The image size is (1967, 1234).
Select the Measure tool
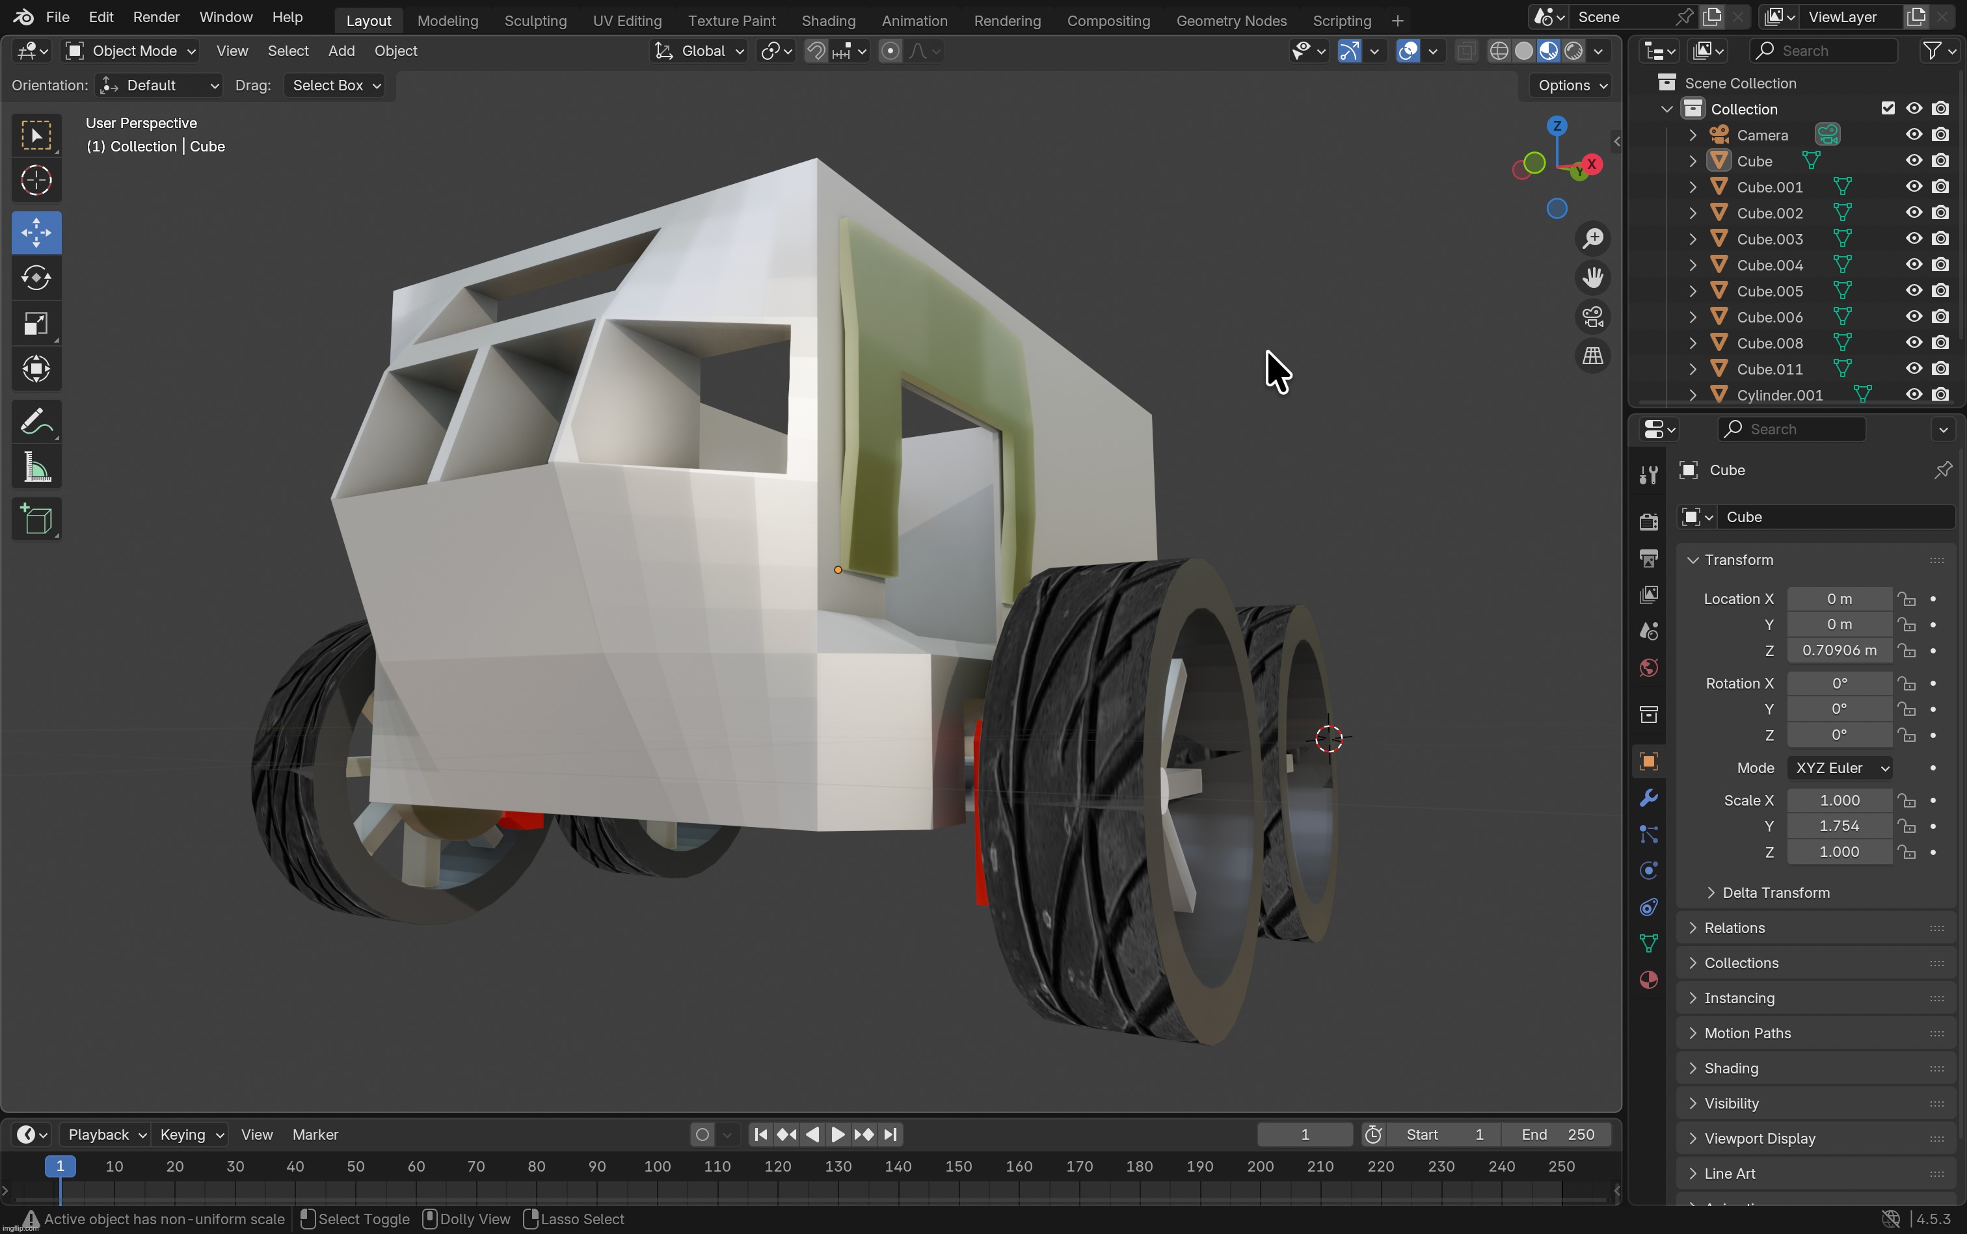[36, 466]
